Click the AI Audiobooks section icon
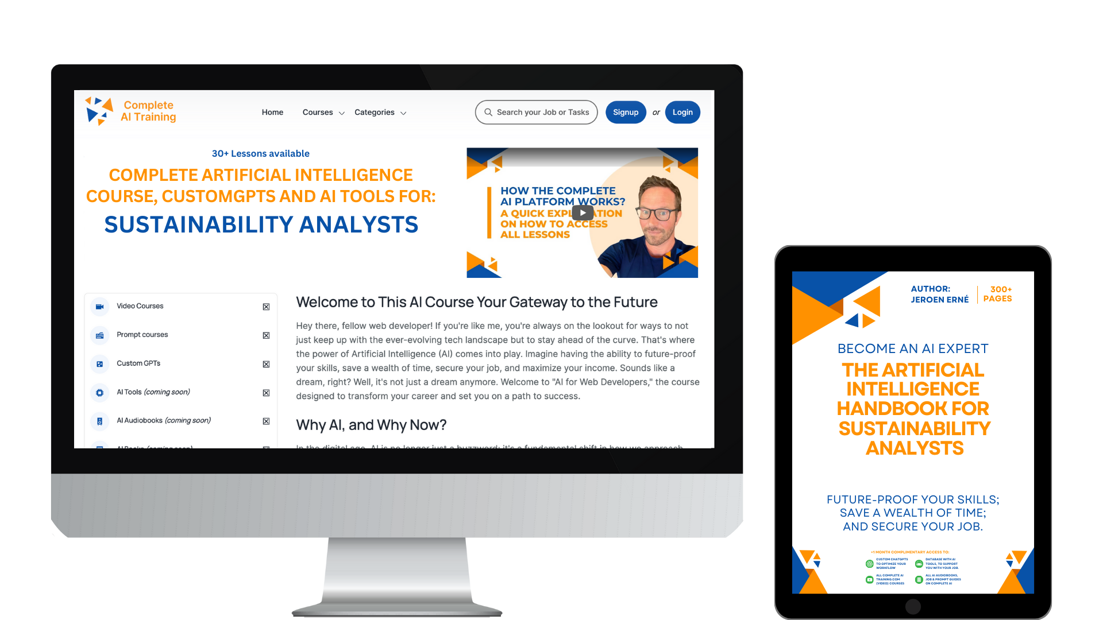 [x=99, y=420]
